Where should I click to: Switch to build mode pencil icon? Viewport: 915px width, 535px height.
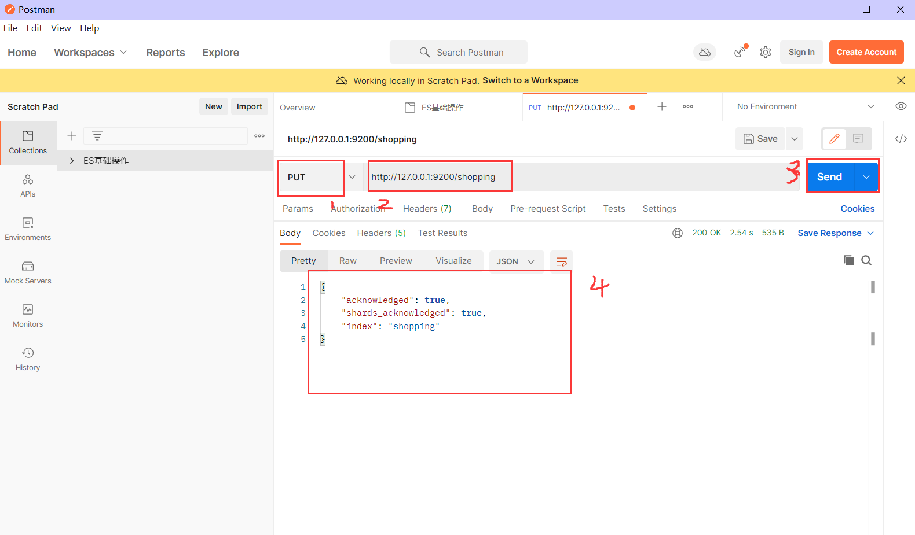(835, 139)
